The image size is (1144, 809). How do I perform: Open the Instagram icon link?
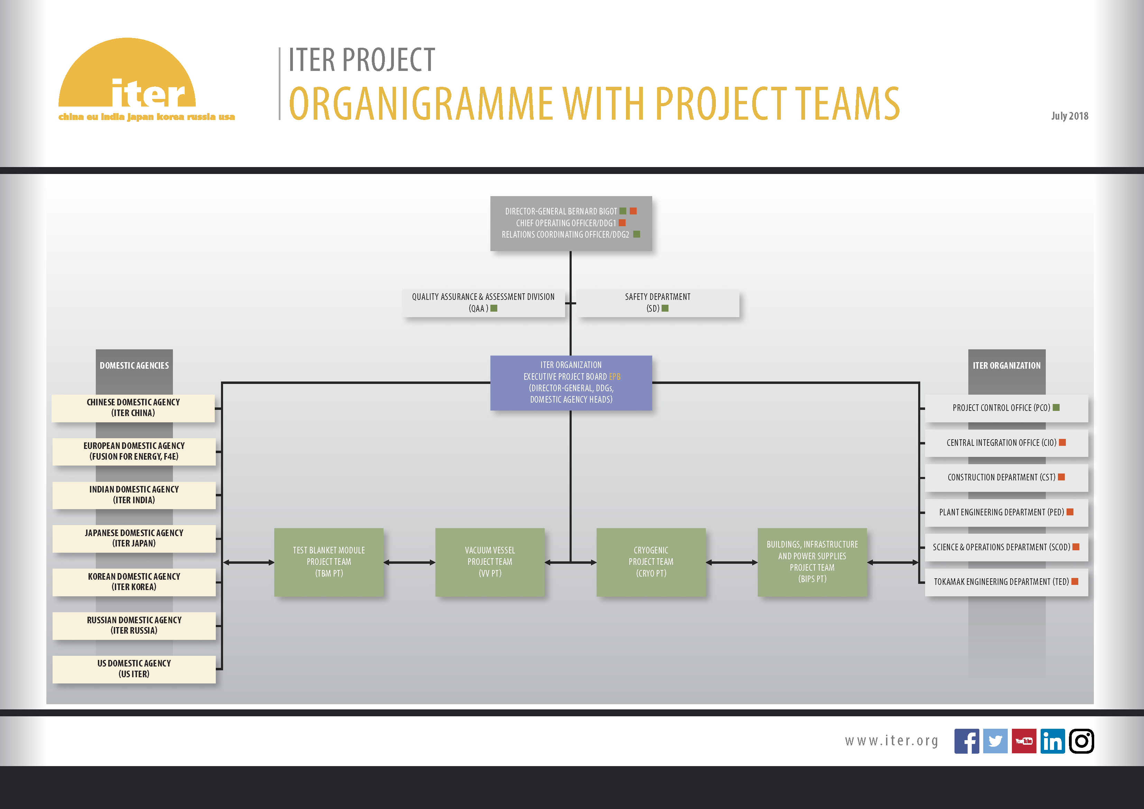pos(1081,741)
